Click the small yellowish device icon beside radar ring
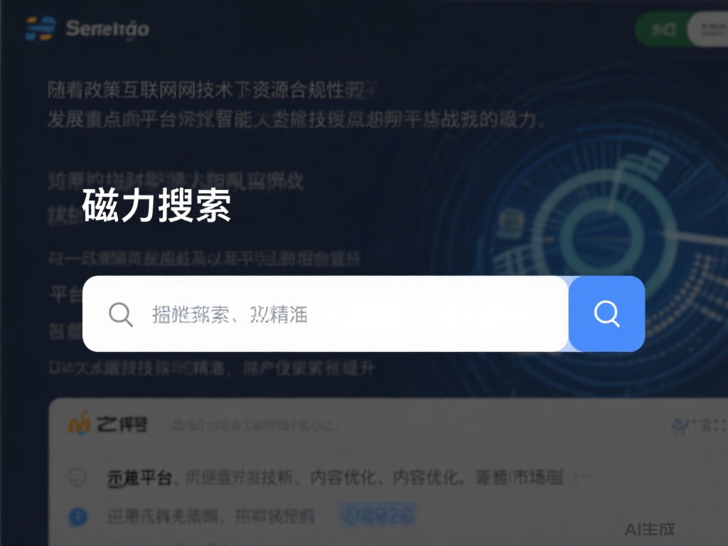Image resolution: width=728 pixels, height=546 pixels. 510,223
